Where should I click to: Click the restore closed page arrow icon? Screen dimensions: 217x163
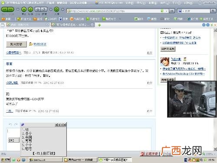pyautogui.click(x=44, y=10)
